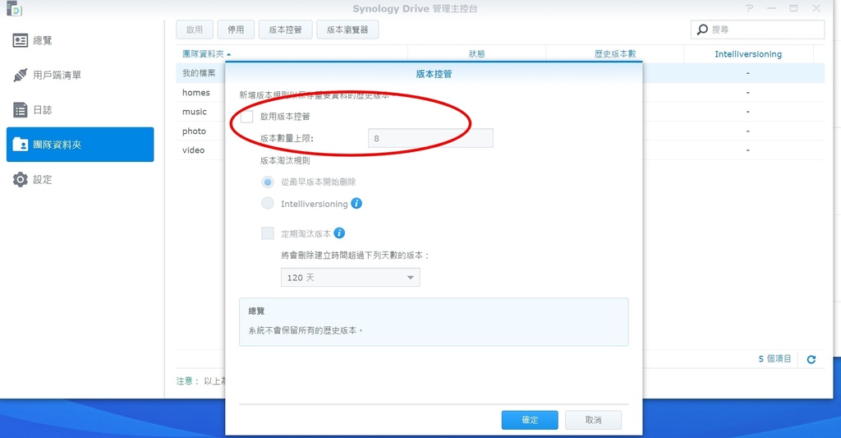Click the 歷史版本數 column header
This screenshot has width=841, height=438.
click(x=614, y=53)
